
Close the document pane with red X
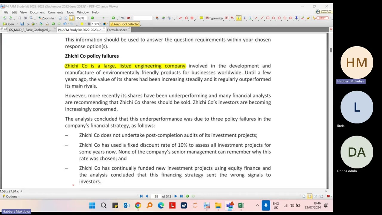coord(331,29)
